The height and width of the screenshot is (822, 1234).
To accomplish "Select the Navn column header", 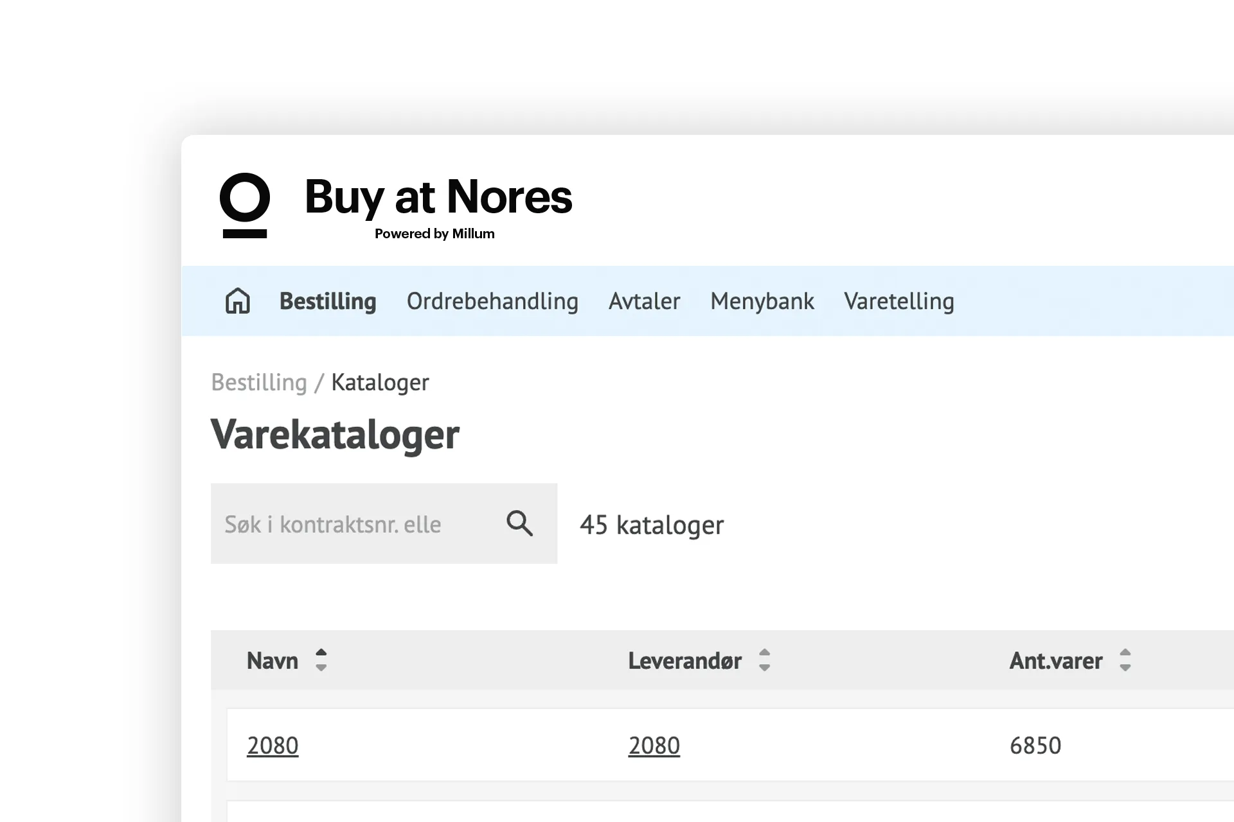I will 272,660.
